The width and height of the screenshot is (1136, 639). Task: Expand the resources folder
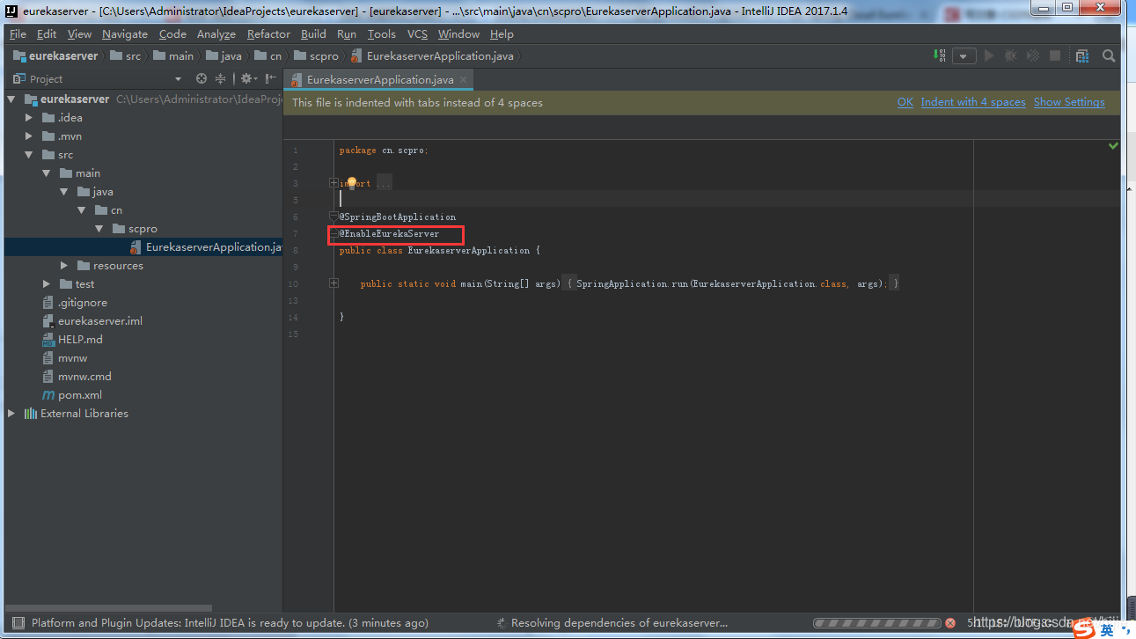point(64,266)
